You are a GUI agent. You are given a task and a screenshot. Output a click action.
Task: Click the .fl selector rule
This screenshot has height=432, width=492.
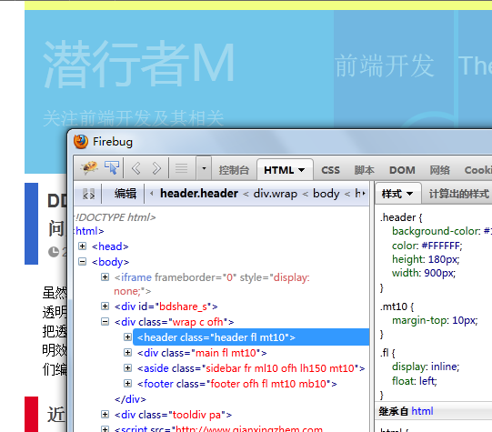[387, 353]
